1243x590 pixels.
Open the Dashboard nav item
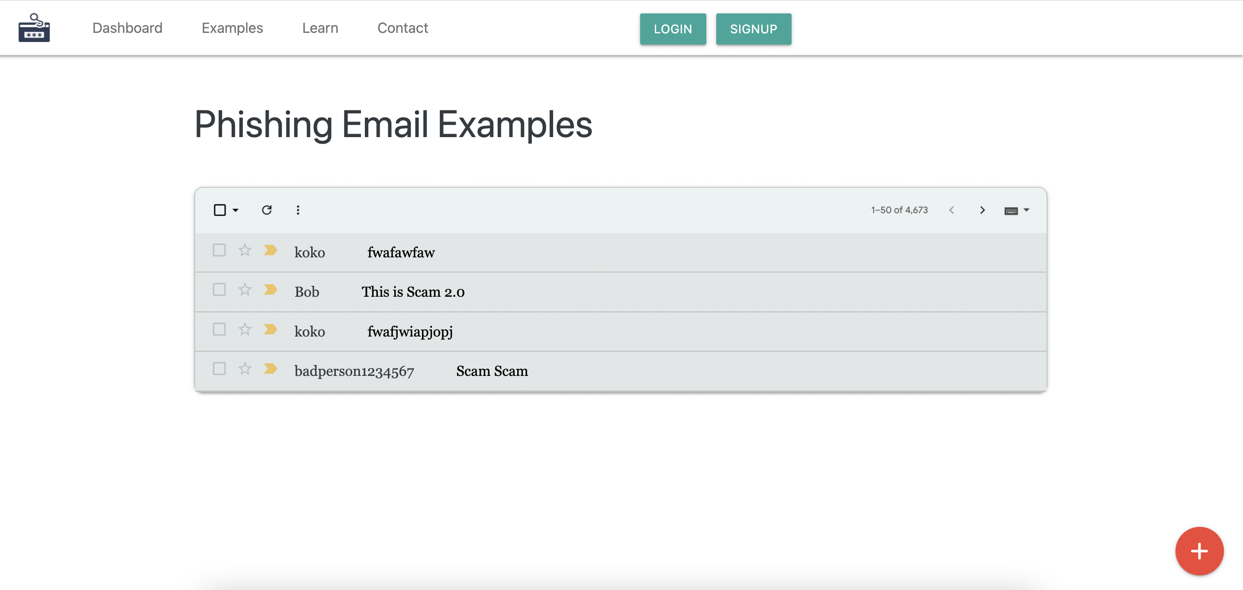click(x=127, y=28)
